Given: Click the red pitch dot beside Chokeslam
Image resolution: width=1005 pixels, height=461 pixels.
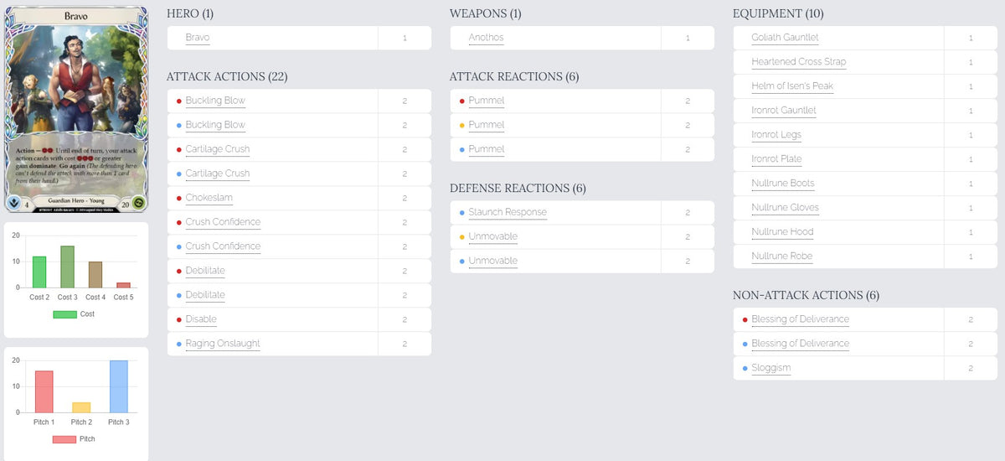Looking at the screenshot, I should [178, 198].
